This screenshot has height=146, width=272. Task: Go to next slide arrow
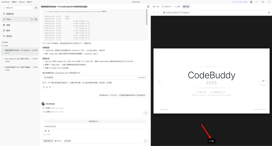263,81
